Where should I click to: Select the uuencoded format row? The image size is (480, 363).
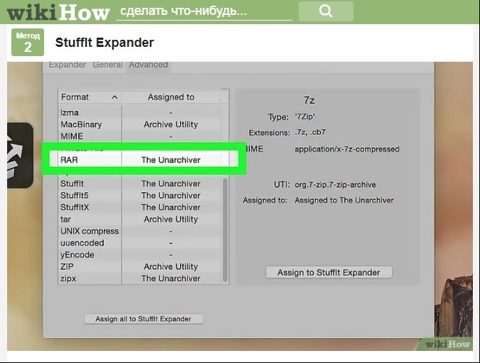click(x=139, y=243)
